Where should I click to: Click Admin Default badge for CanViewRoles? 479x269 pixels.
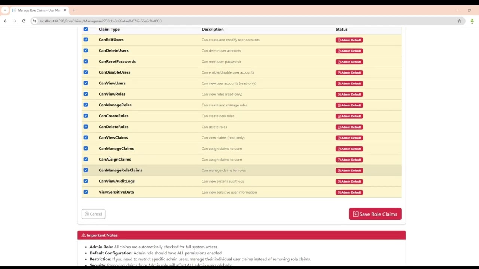349,94
